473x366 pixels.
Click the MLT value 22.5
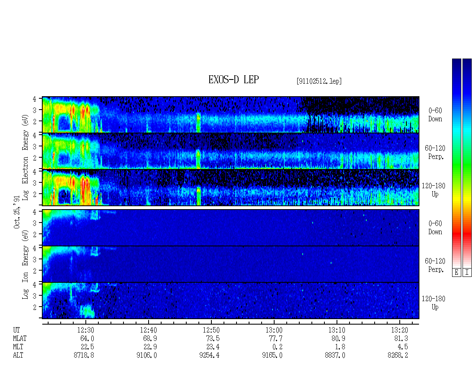tap(87, 347)
